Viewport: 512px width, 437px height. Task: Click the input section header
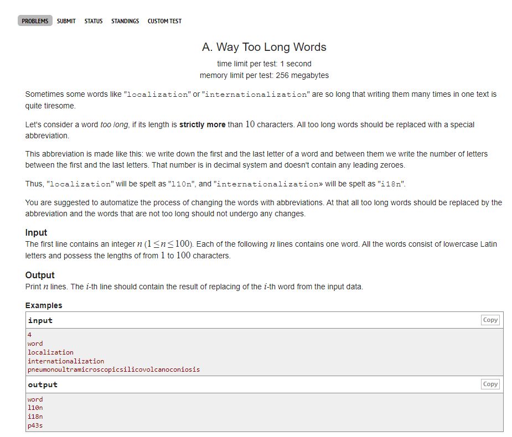point(38,320)
